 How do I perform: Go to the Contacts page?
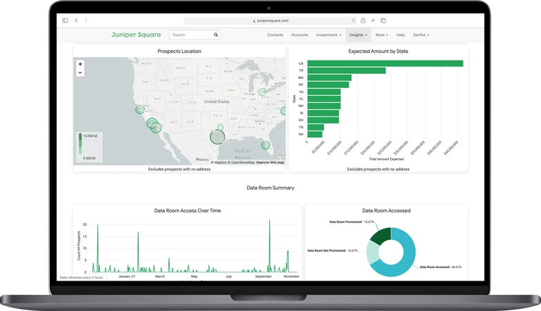275,35
